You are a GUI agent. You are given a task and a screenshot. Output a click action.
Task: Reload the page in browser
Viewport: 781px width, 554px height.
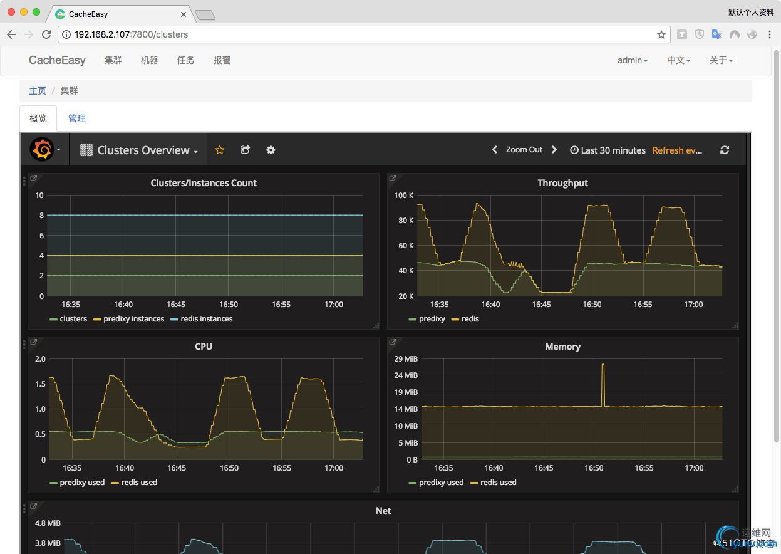point(46,34)
